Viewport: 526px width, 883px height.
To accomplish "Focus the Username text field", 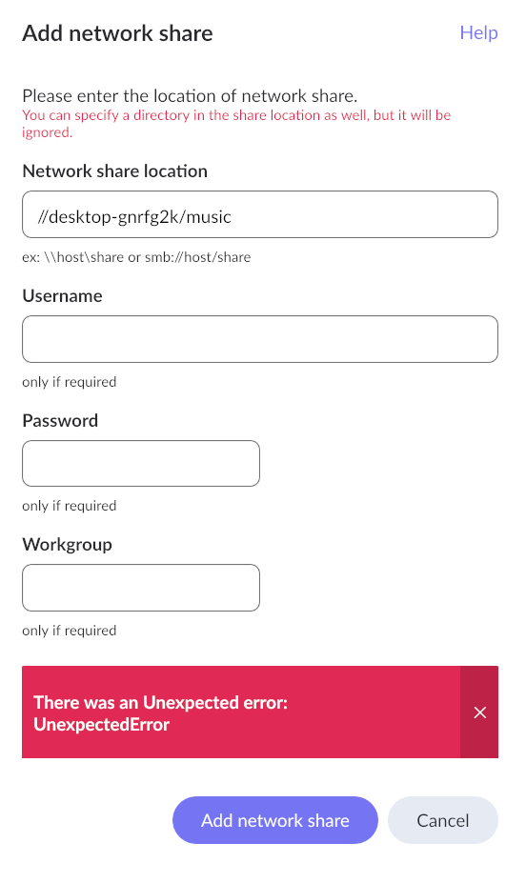I will point(260,339).
